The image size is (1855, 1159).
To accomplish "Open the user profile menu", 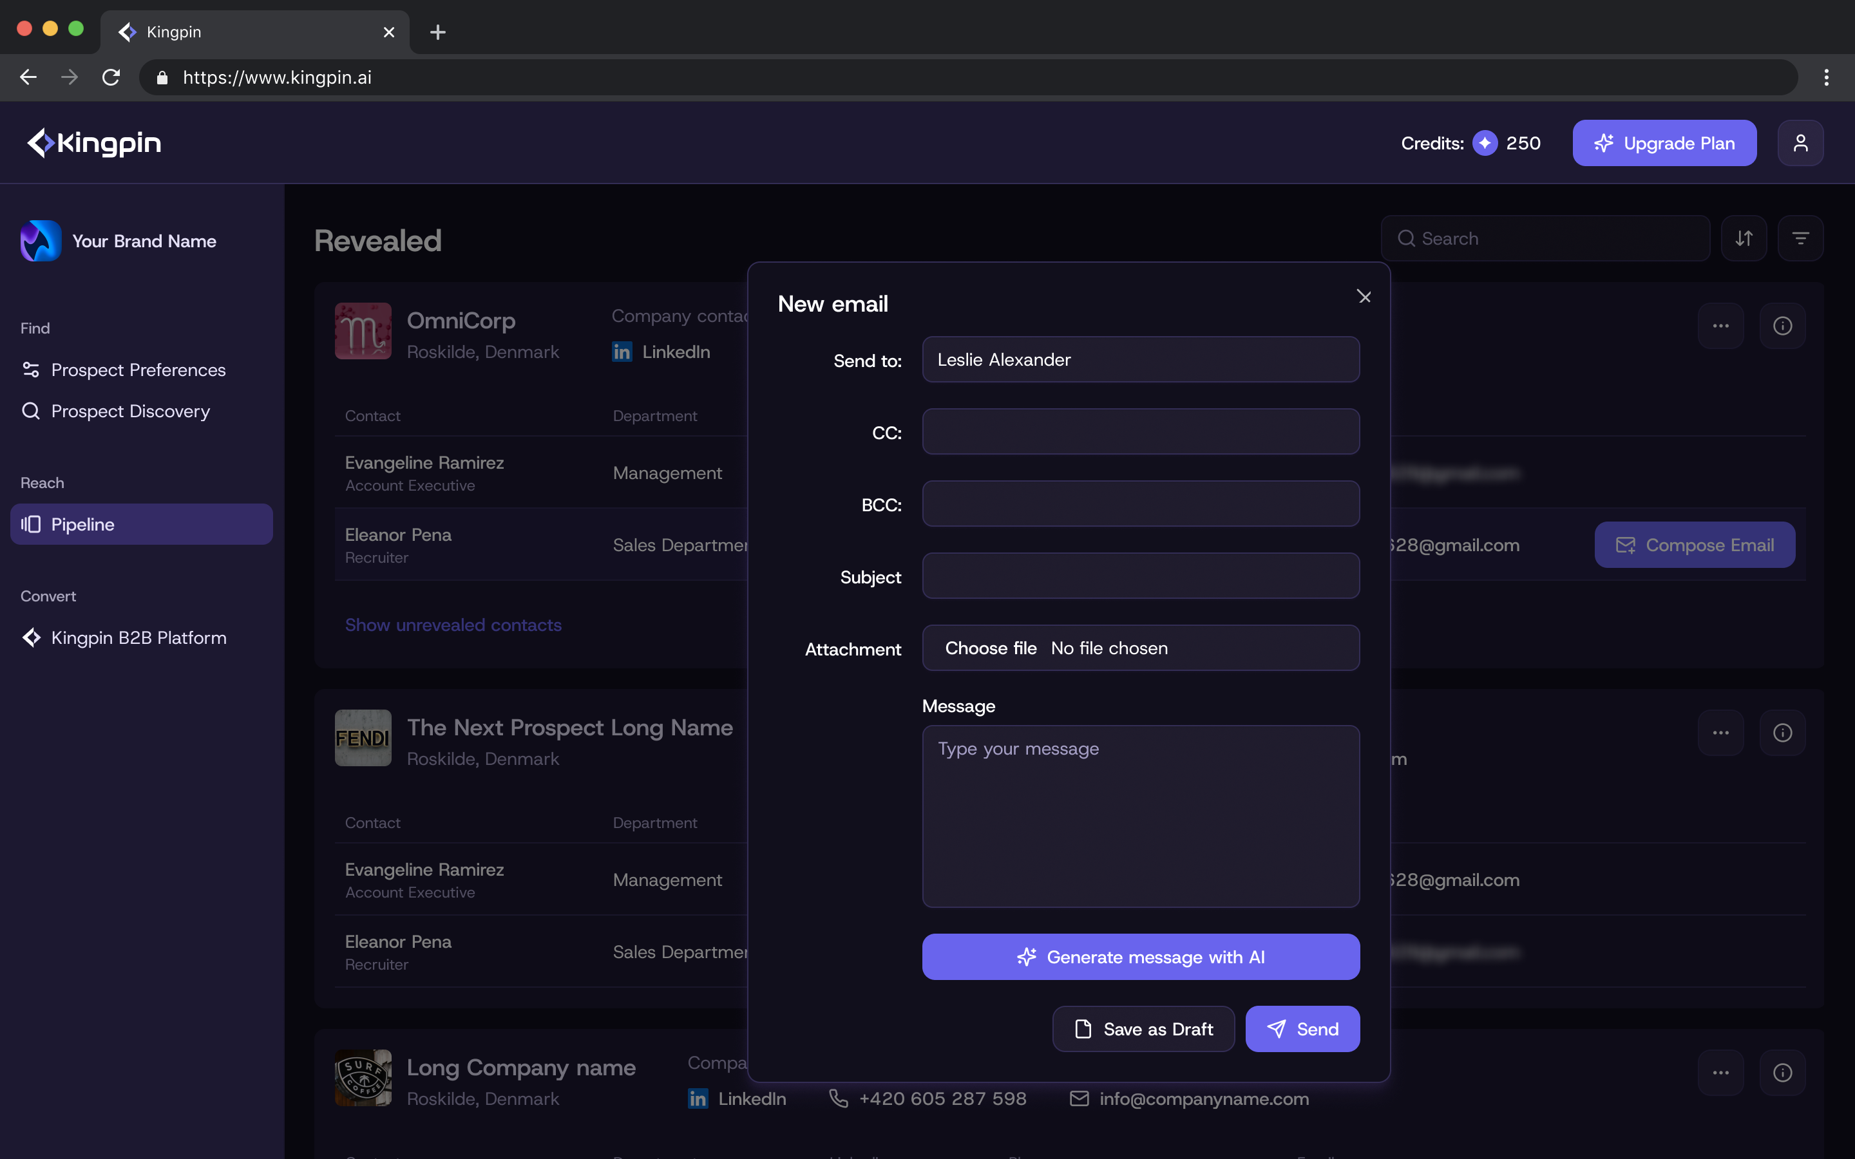I will [x=1801, y=142].
